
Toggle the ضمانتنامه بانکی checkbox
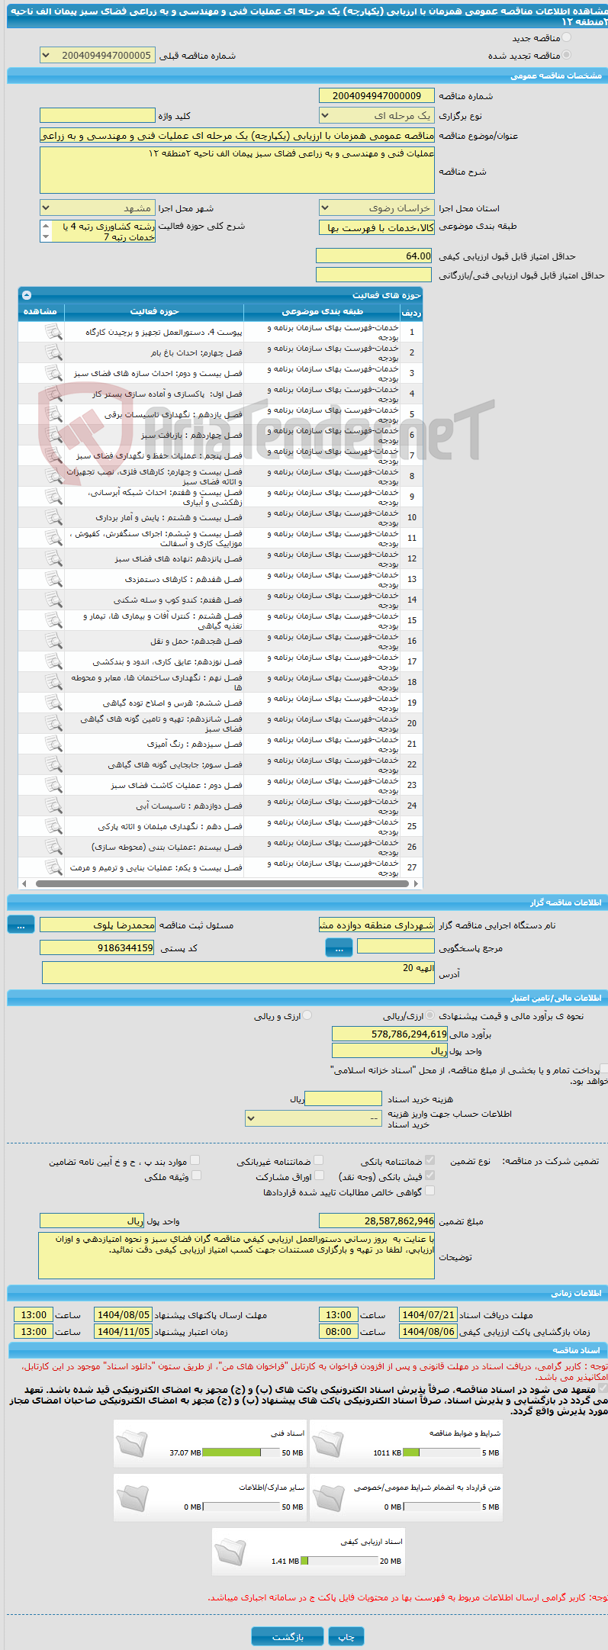pos(429,1160)
